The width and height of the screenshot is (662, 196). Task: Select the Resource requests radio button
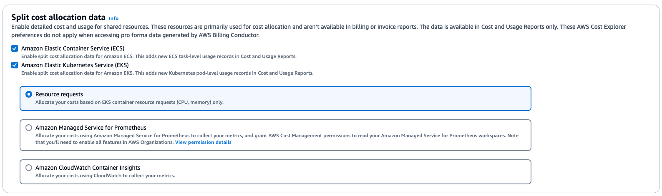point(29,94)
